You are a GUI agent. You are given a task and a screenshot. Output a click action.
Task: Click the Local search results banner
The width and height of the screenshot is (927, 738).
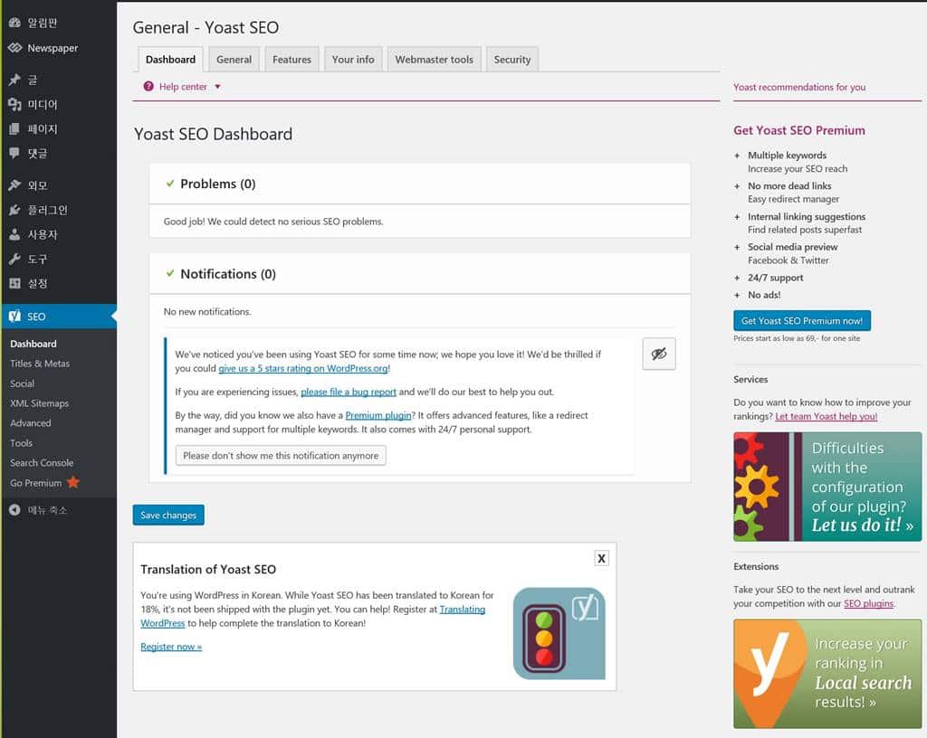click(827, 673)
